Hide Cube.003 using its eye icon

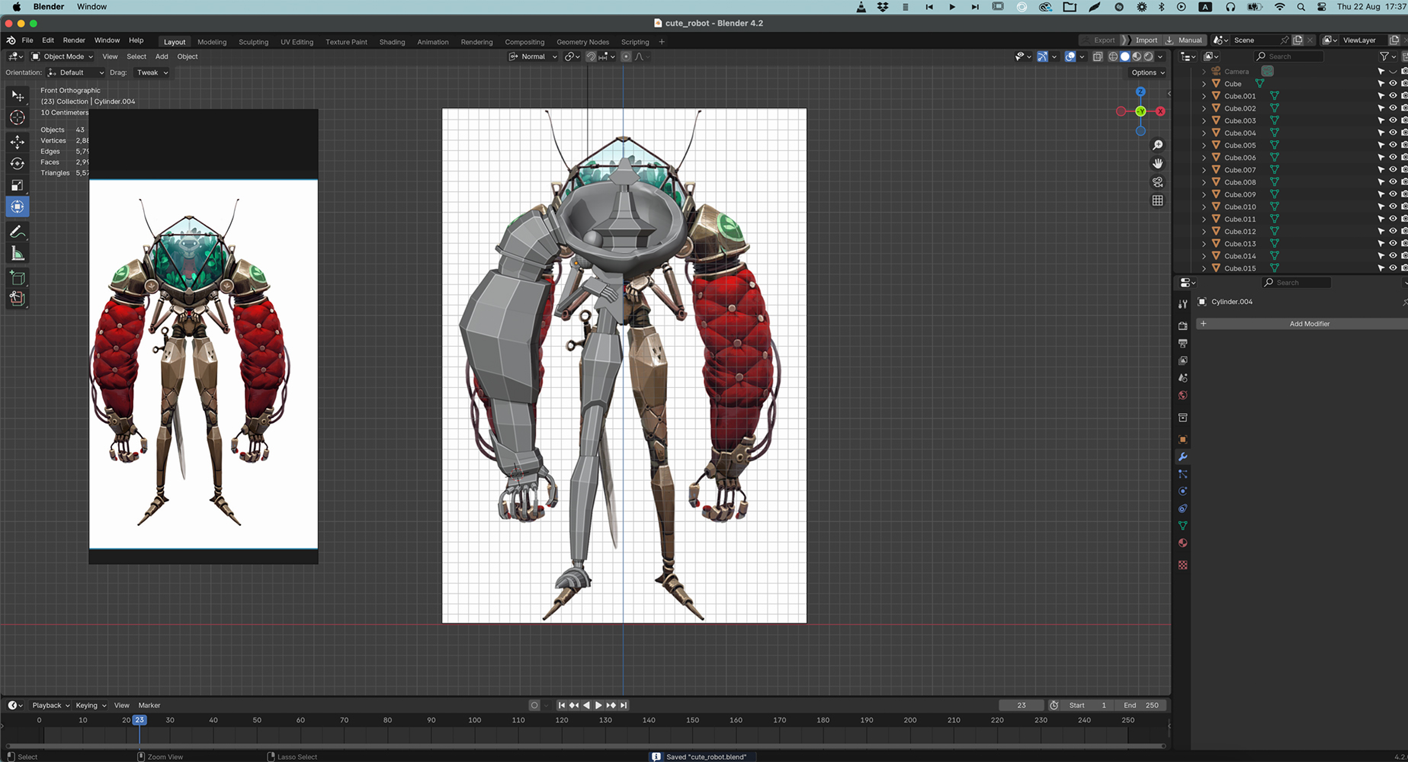tap(1392, 121)
